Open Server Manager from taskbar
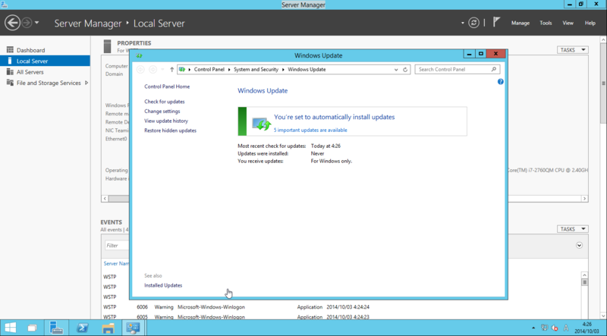Image resolution: width=607 pixels, height=336 pixels. [56, 328]
